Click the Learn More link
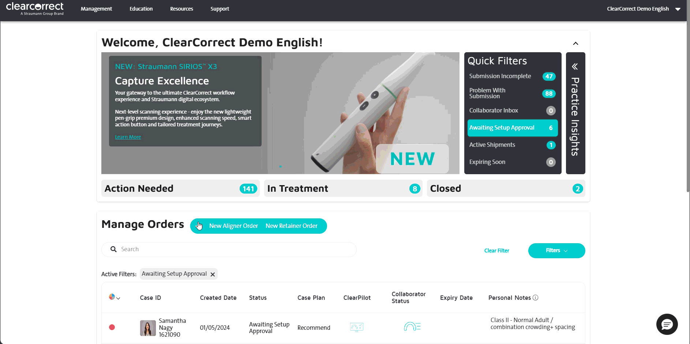Viewport: 690px width, 344px height. coord(128,137)
